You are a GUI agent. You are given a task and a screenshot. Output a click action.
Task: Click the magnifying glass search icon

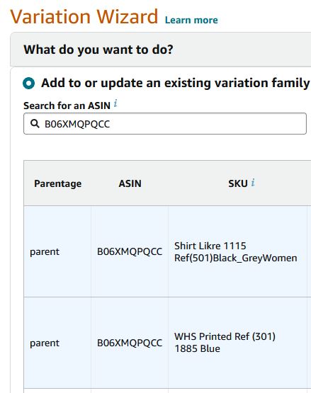35,123
